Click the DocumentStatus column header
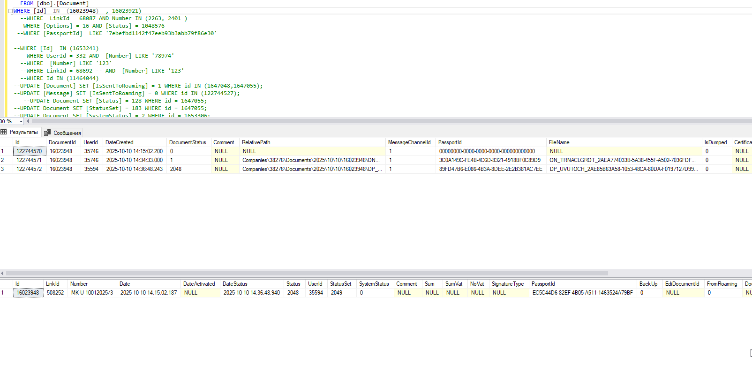752x370 pixels. coord(188,142)
